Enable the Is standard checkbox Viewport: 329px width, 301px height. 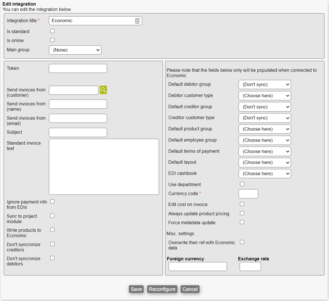tap(52, 31)
